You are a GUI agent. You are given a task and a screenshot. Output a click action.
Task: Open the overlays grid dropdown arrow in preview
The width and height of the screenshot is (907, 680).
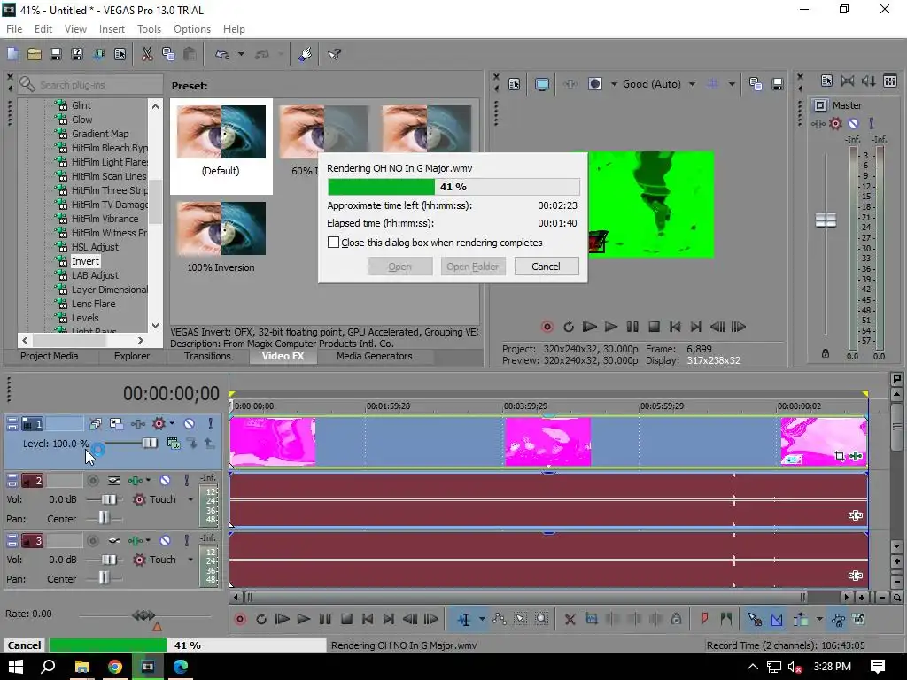pos(731,84)
